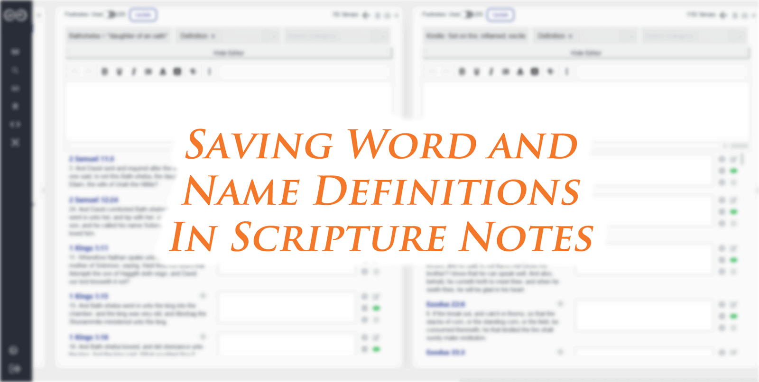Toggle green switch on 1 Kings 1:15 row
This screenshot has height=382, width=759.
point(376,308)
